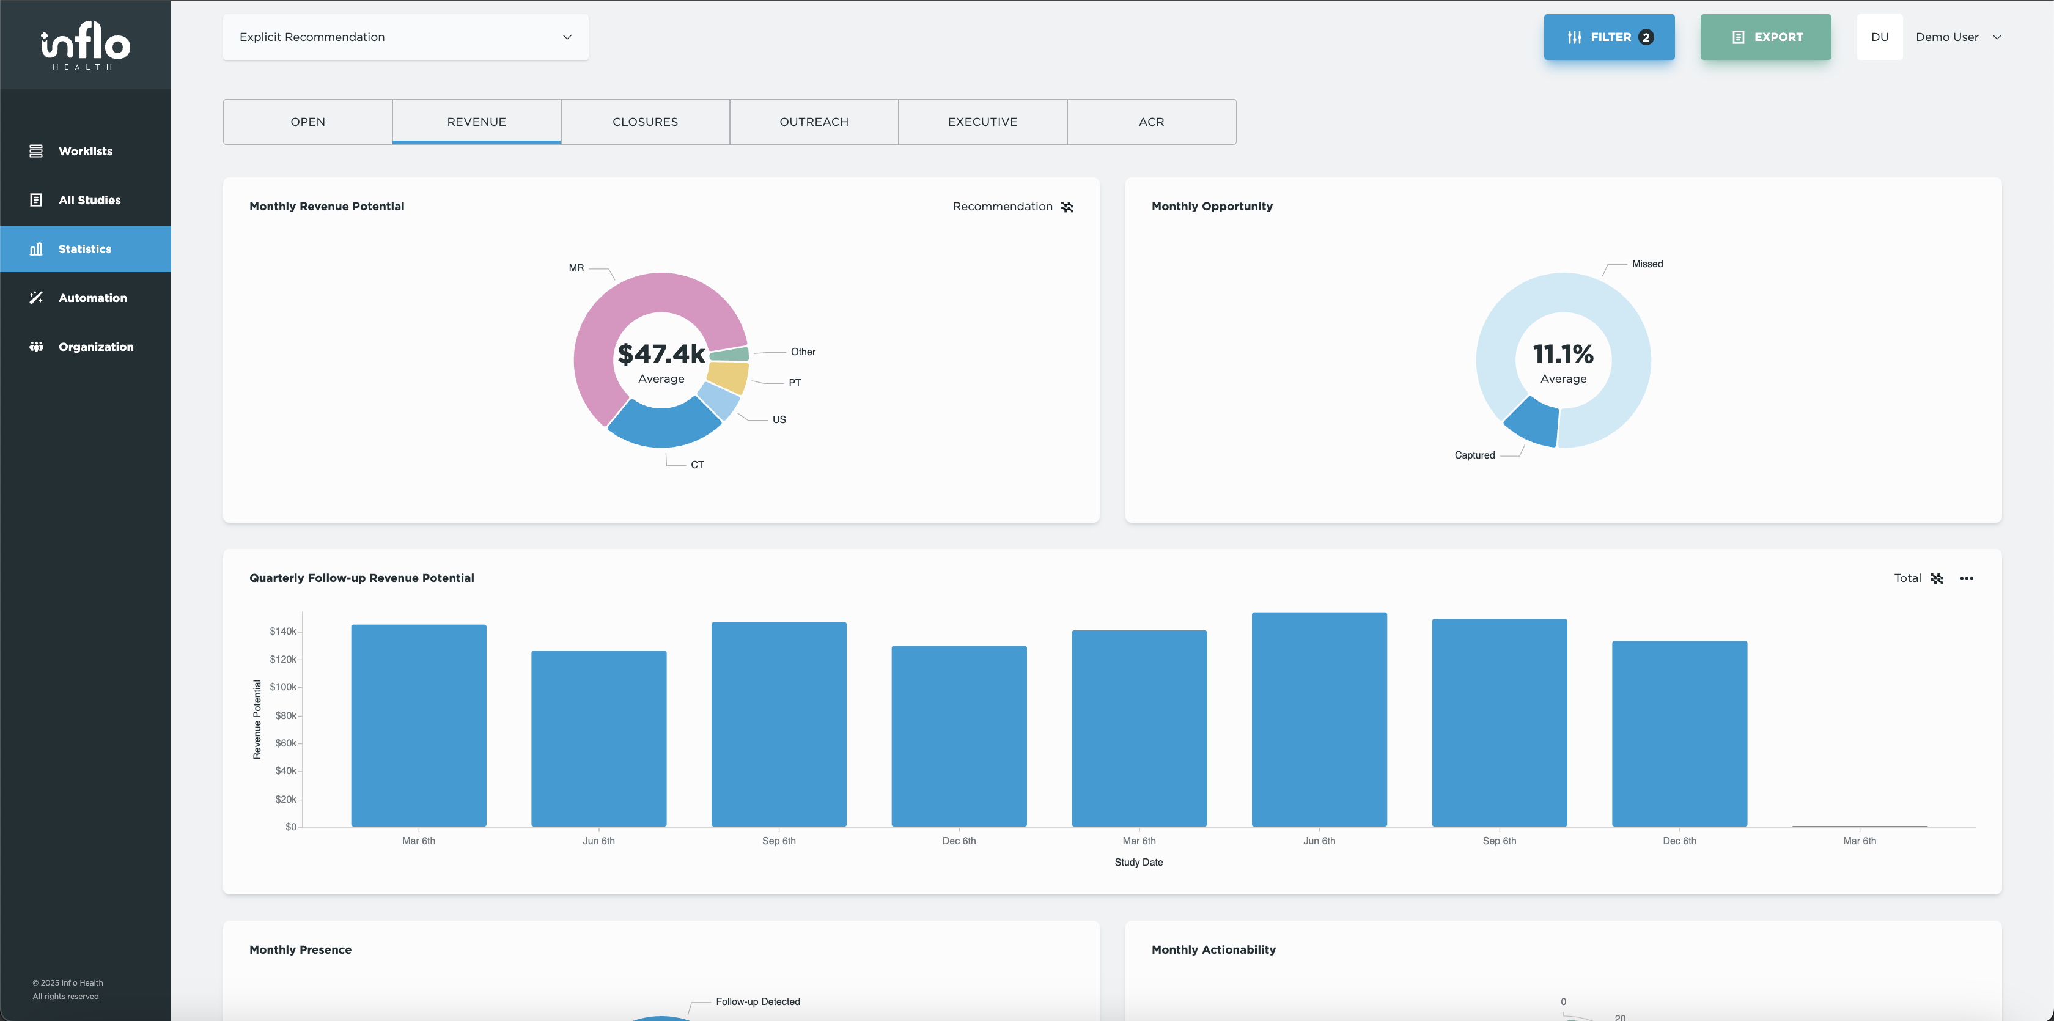
Task: Click the Worklists sidebar icon
Action: coord(36,151)
